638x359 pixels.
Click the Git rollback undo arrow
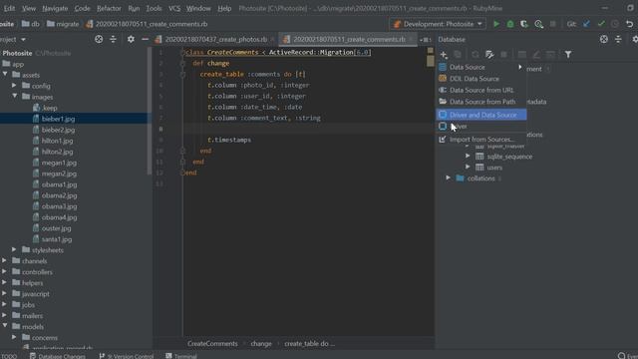pos(629,24)
